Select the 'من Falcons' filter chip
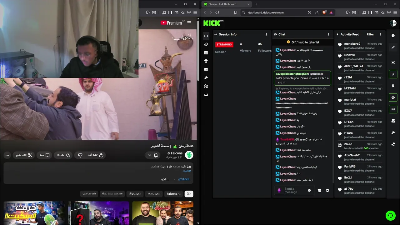The width and height of the screenshot is (400, 225). (x=174, y=194)
